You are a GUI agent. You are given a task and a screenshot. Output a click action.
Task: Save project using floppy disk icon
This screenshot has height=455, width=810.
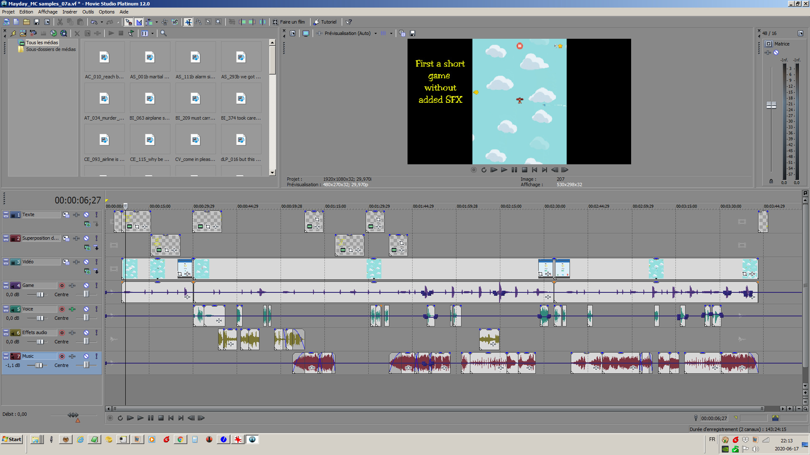(37, 22)
